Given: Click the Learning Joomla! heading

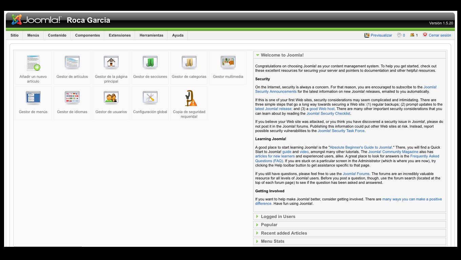Looking at the screenshot, I should pos(271,139).
